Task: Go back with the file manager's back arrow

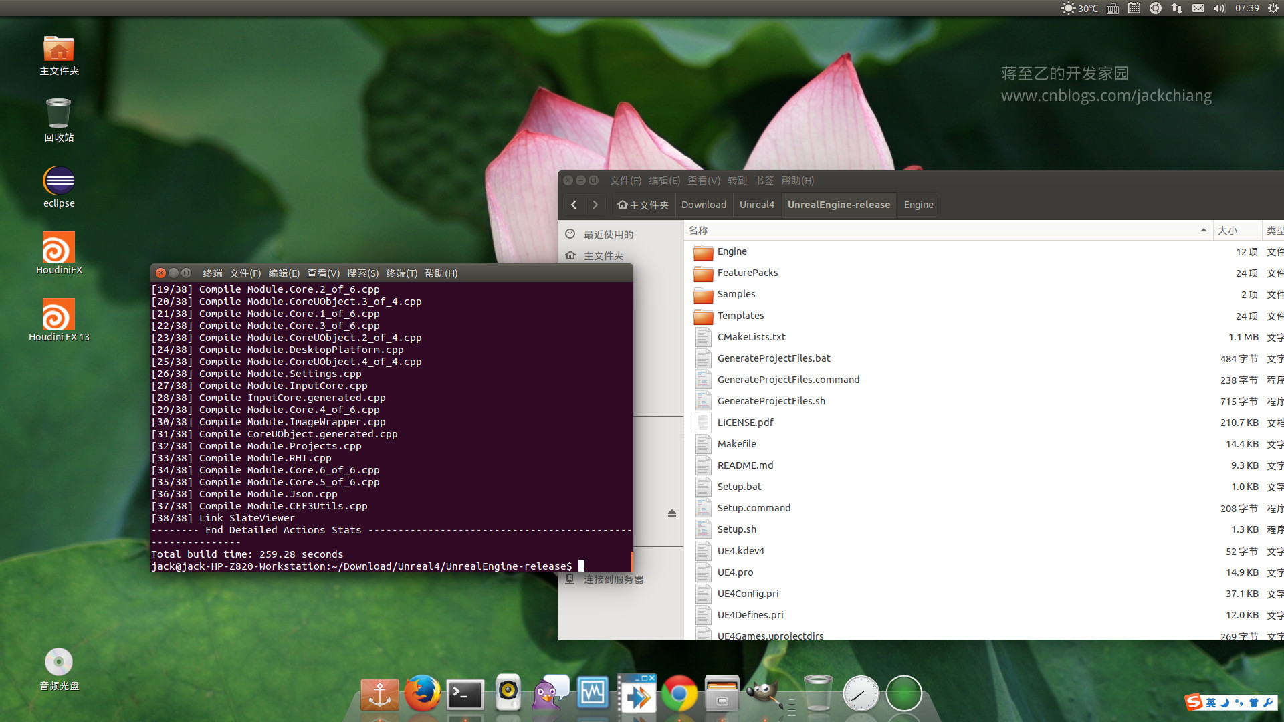Action: click(x=574, y=205)
